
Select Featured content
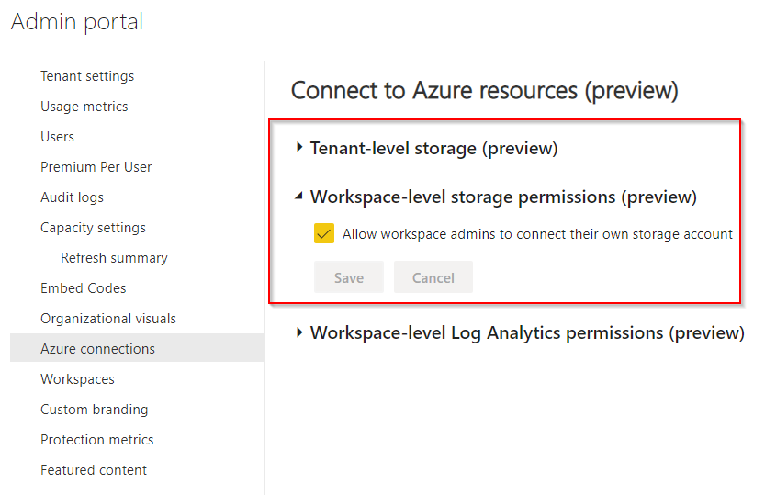click(x=94, y=469)
